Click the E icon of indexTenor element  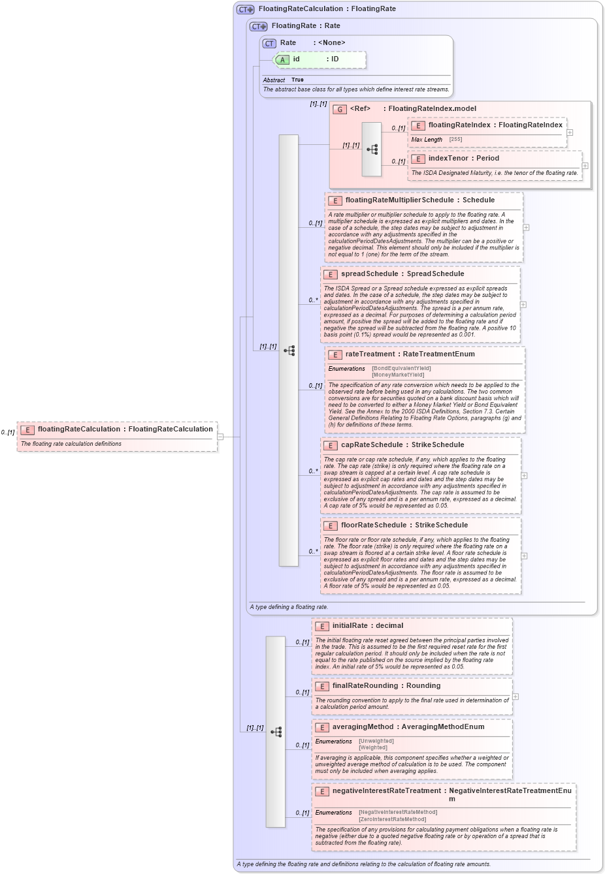[418, 159]
